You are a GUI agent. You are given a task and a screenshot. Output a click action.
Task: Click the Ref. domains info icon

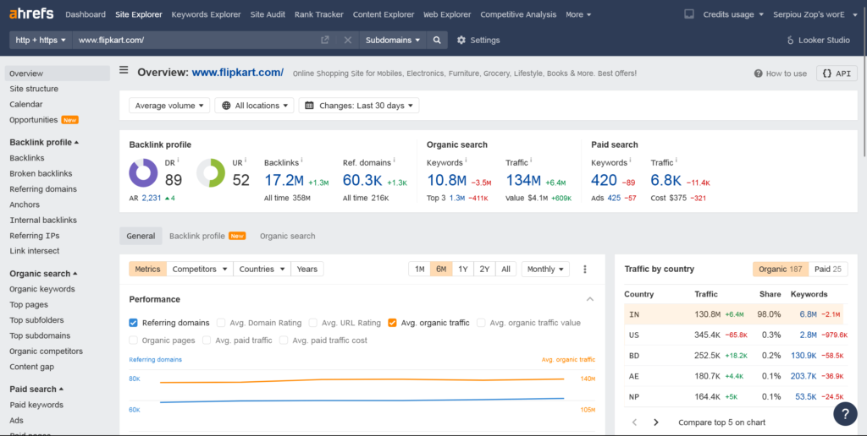click(x=395, y=160)
